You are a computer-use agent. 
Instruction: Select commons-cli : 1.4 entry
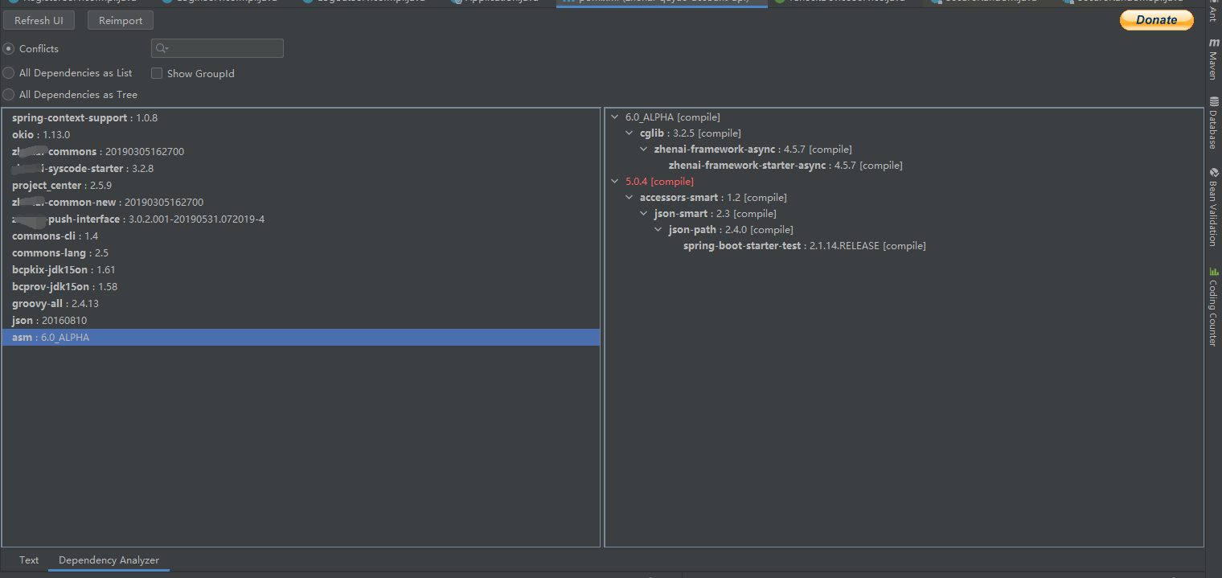point(301,236)
